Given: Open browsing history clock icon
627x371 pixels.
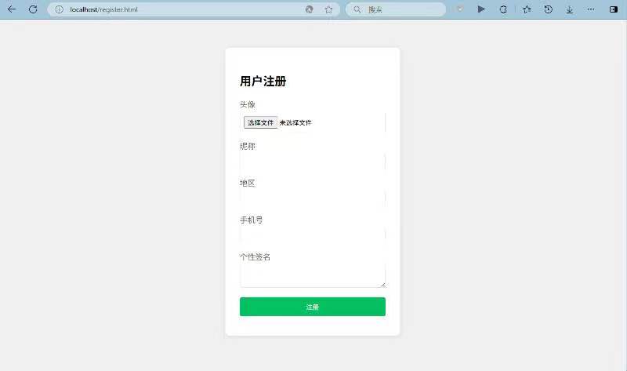Looking at the screenshot, I should click(x=549, y=9).
